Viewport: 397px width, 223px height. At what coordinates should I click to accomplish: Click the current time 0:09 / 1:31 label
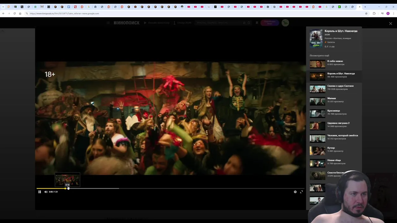tap(53, 192)
